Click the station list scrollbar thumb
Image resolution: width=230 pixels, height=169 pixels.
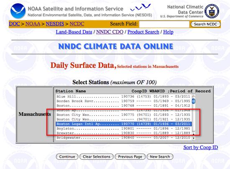click(194, 101)
